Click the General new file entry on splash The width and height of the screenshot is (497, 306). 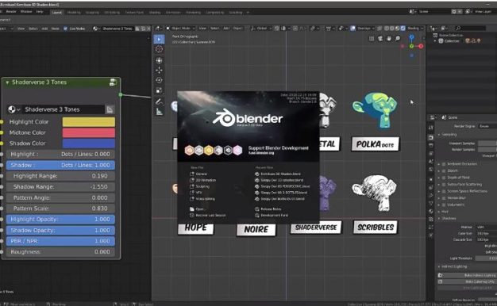point(198,174)
